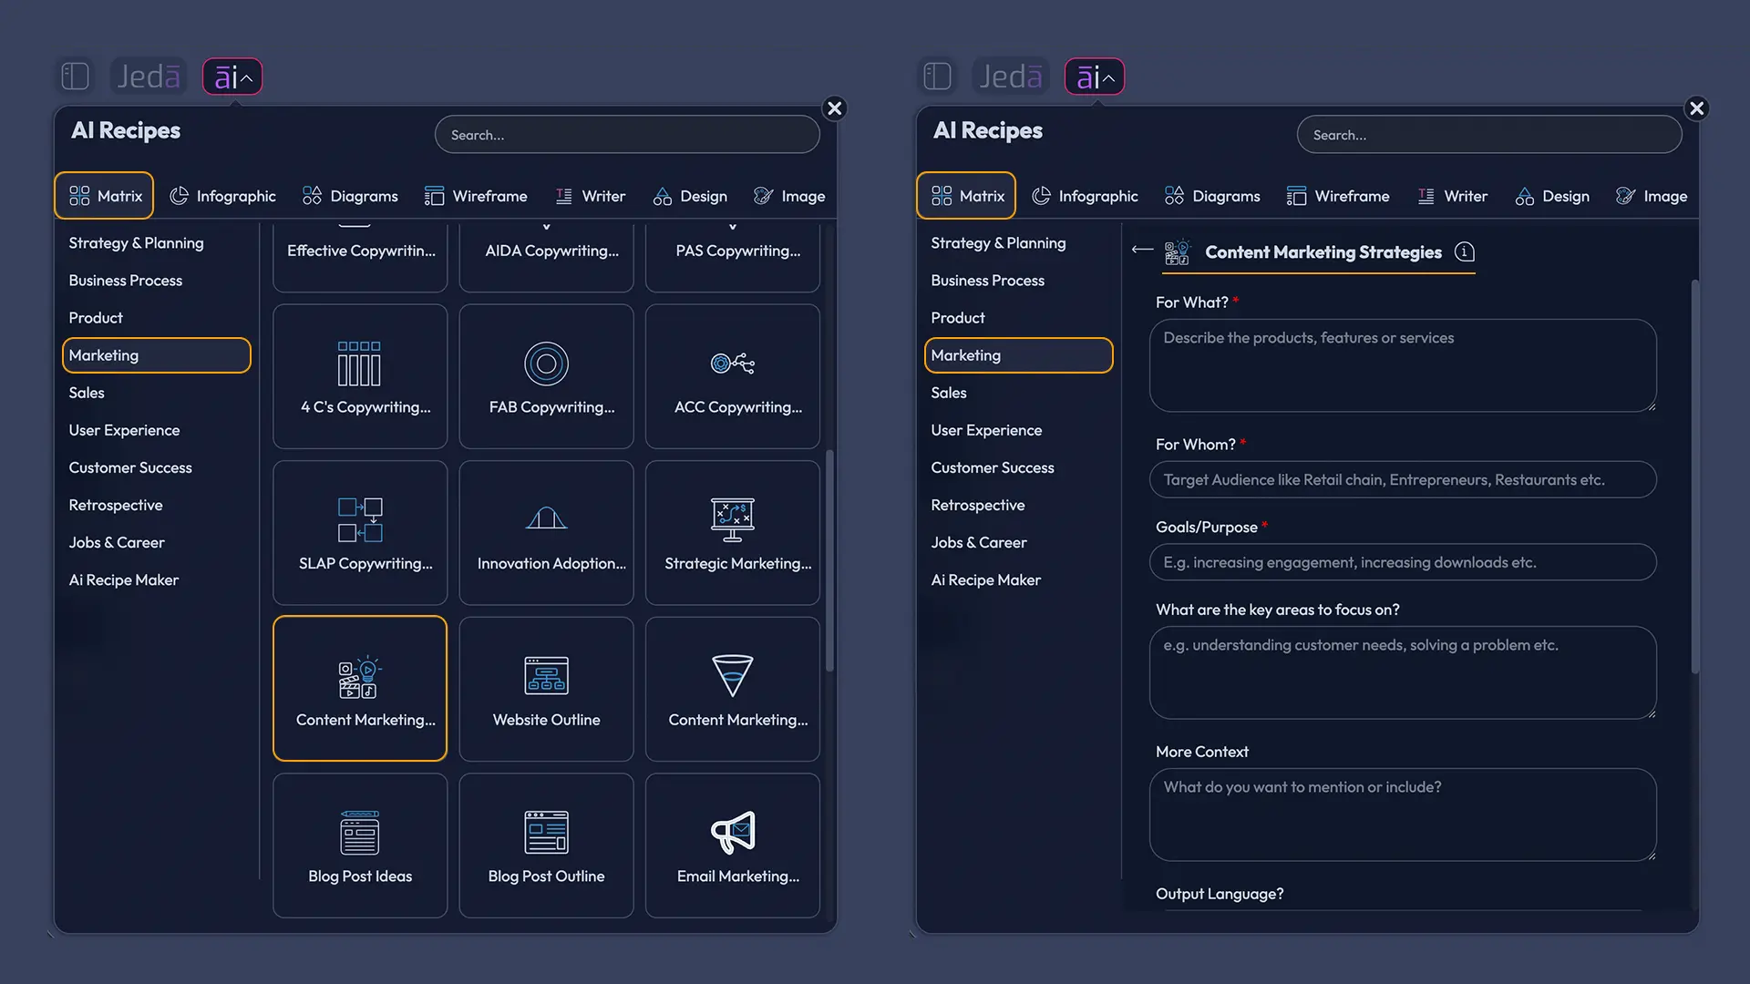Click the key areas to focus text area
The width and height of the screenshot is (1750, 984).
1403,672
